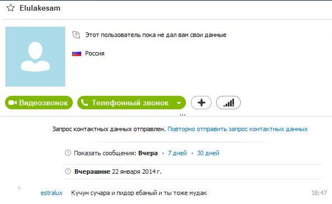Image resolution: width=332 pixels, height=204 pixels.
Task: Open the blue default profile avatar
Action: point(35,57)
